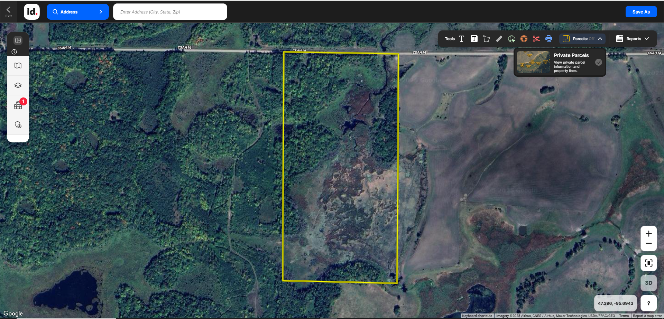Click the info circle icon in sidebar

coord(14,52)
